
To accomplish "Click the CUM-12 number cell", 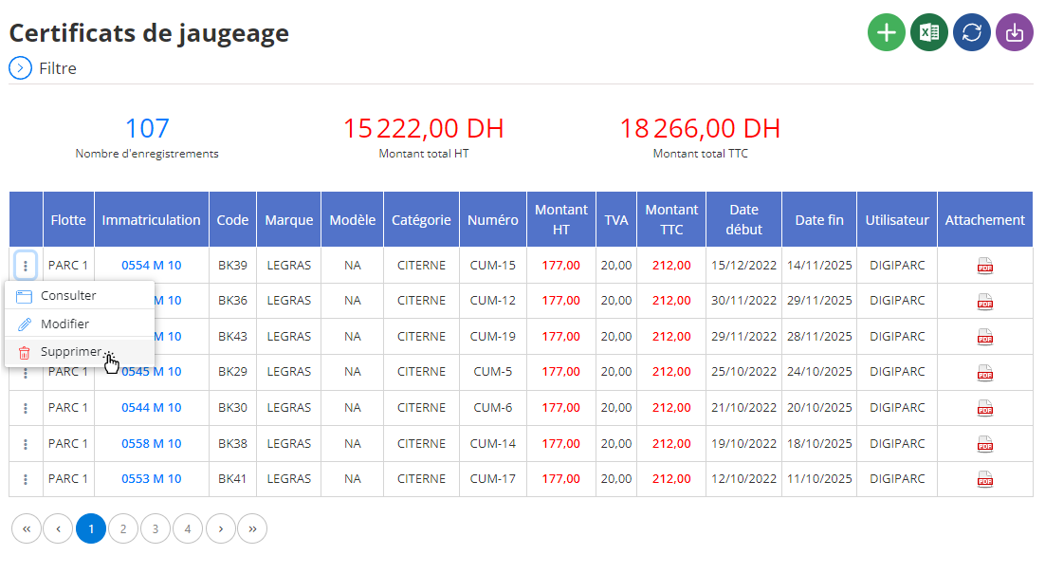I will (492, 301).
